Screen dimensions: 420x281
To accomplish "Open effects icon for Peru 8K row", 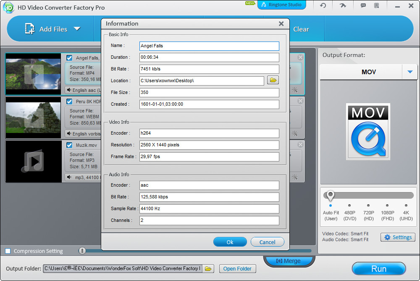I will [x=295, y=133].
